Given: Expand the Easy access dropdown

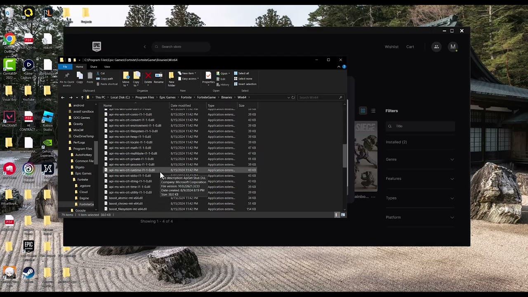Looking at the screenshot, I should tap(188, 79).
